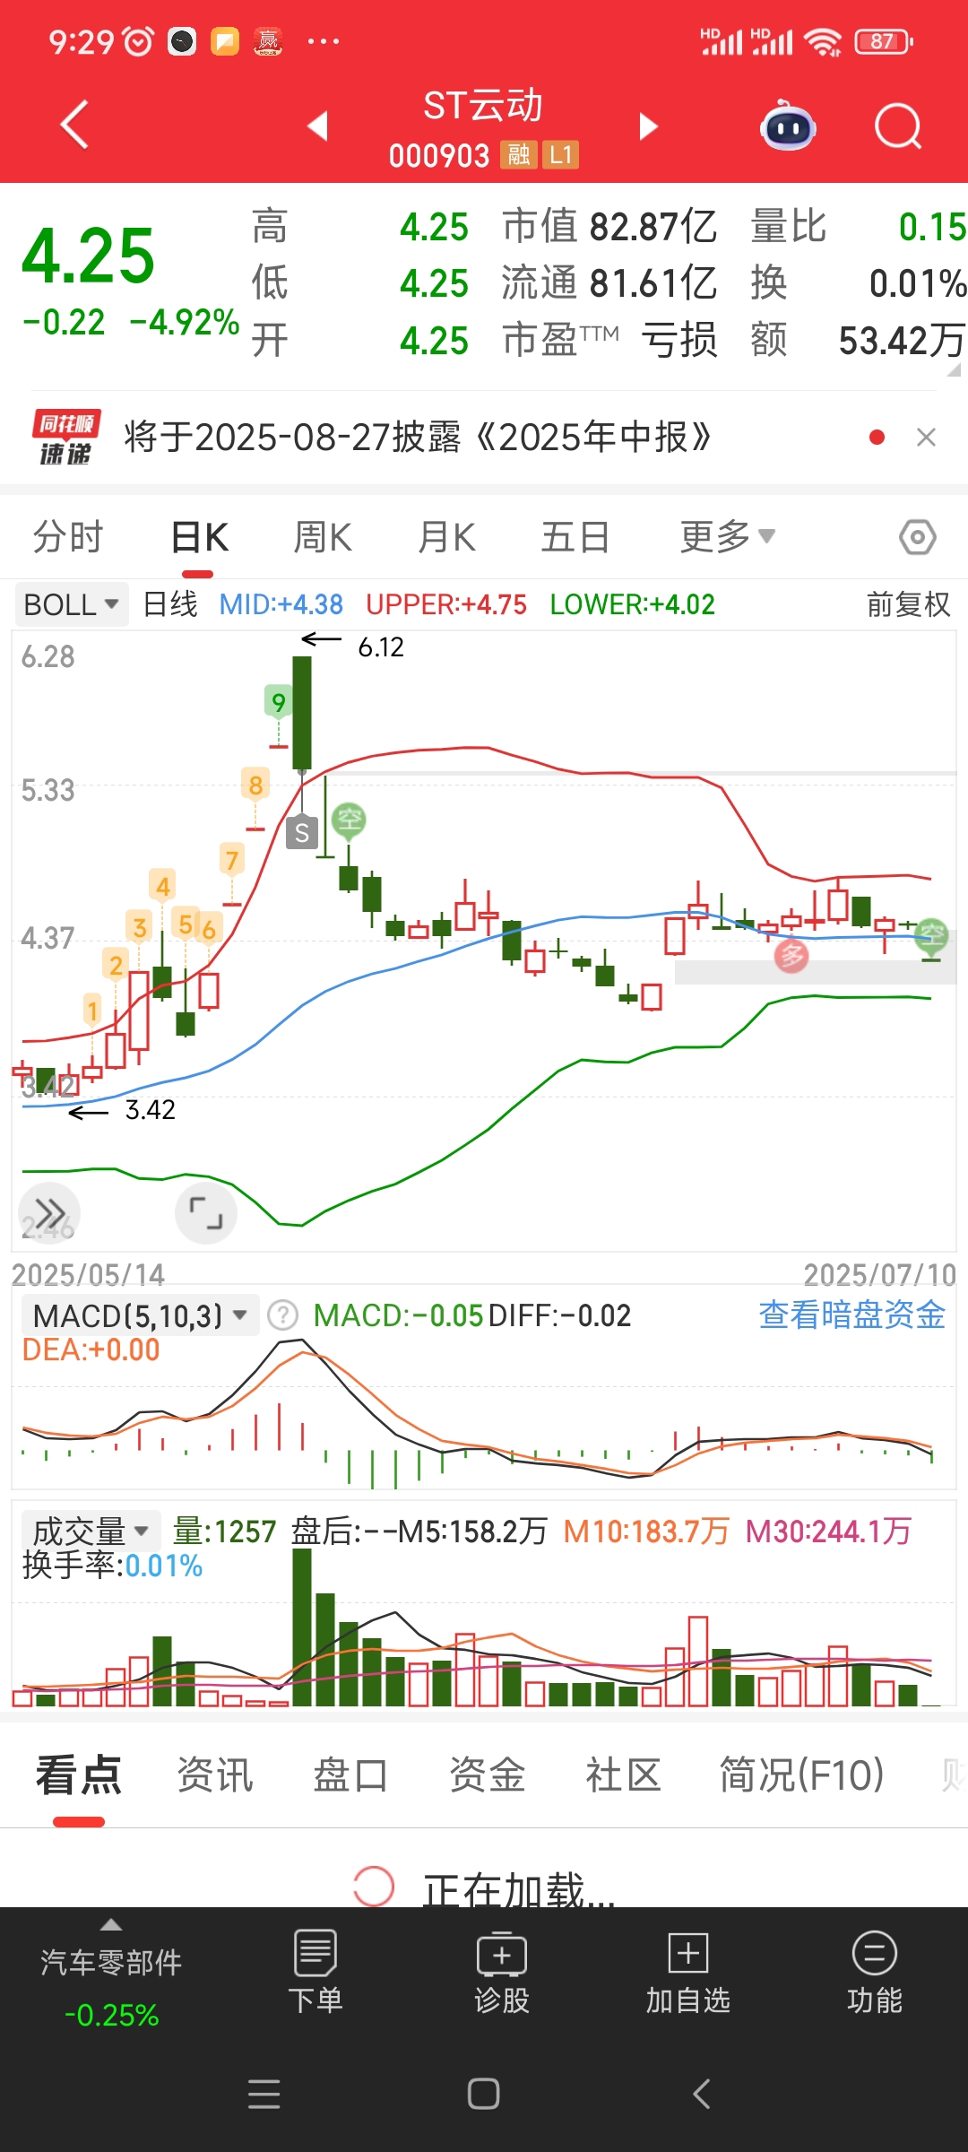Expand chart with double-chevron button
This screenshot has height=2152, width=968.
pos(50,1214)
